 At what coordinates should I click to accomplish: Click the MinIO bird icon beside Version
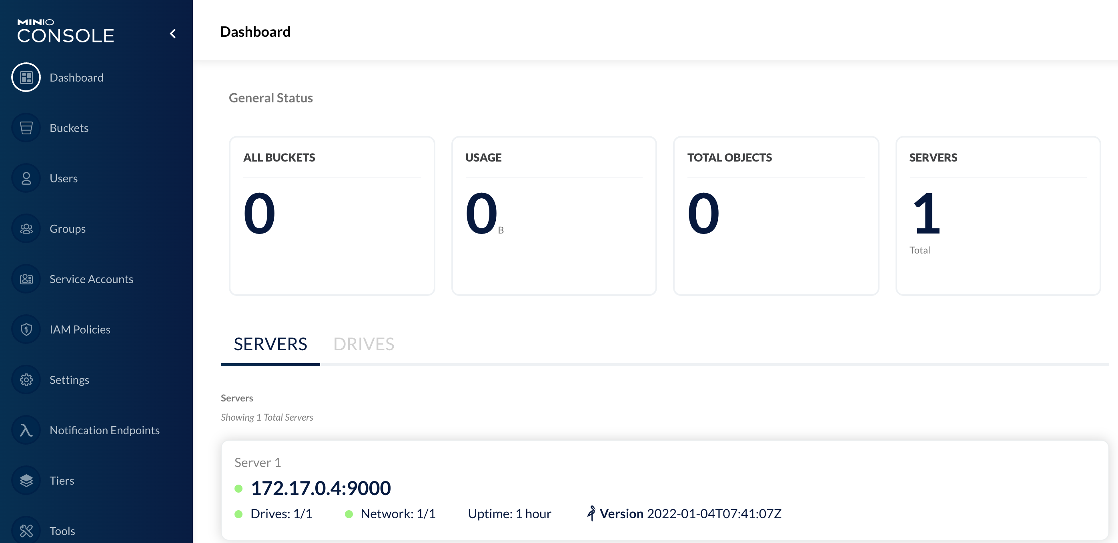point(591,513)
